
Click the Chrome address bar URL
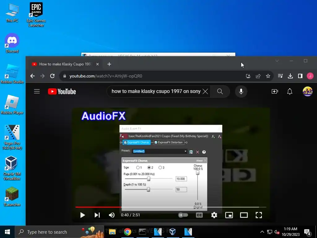point(106,76)
